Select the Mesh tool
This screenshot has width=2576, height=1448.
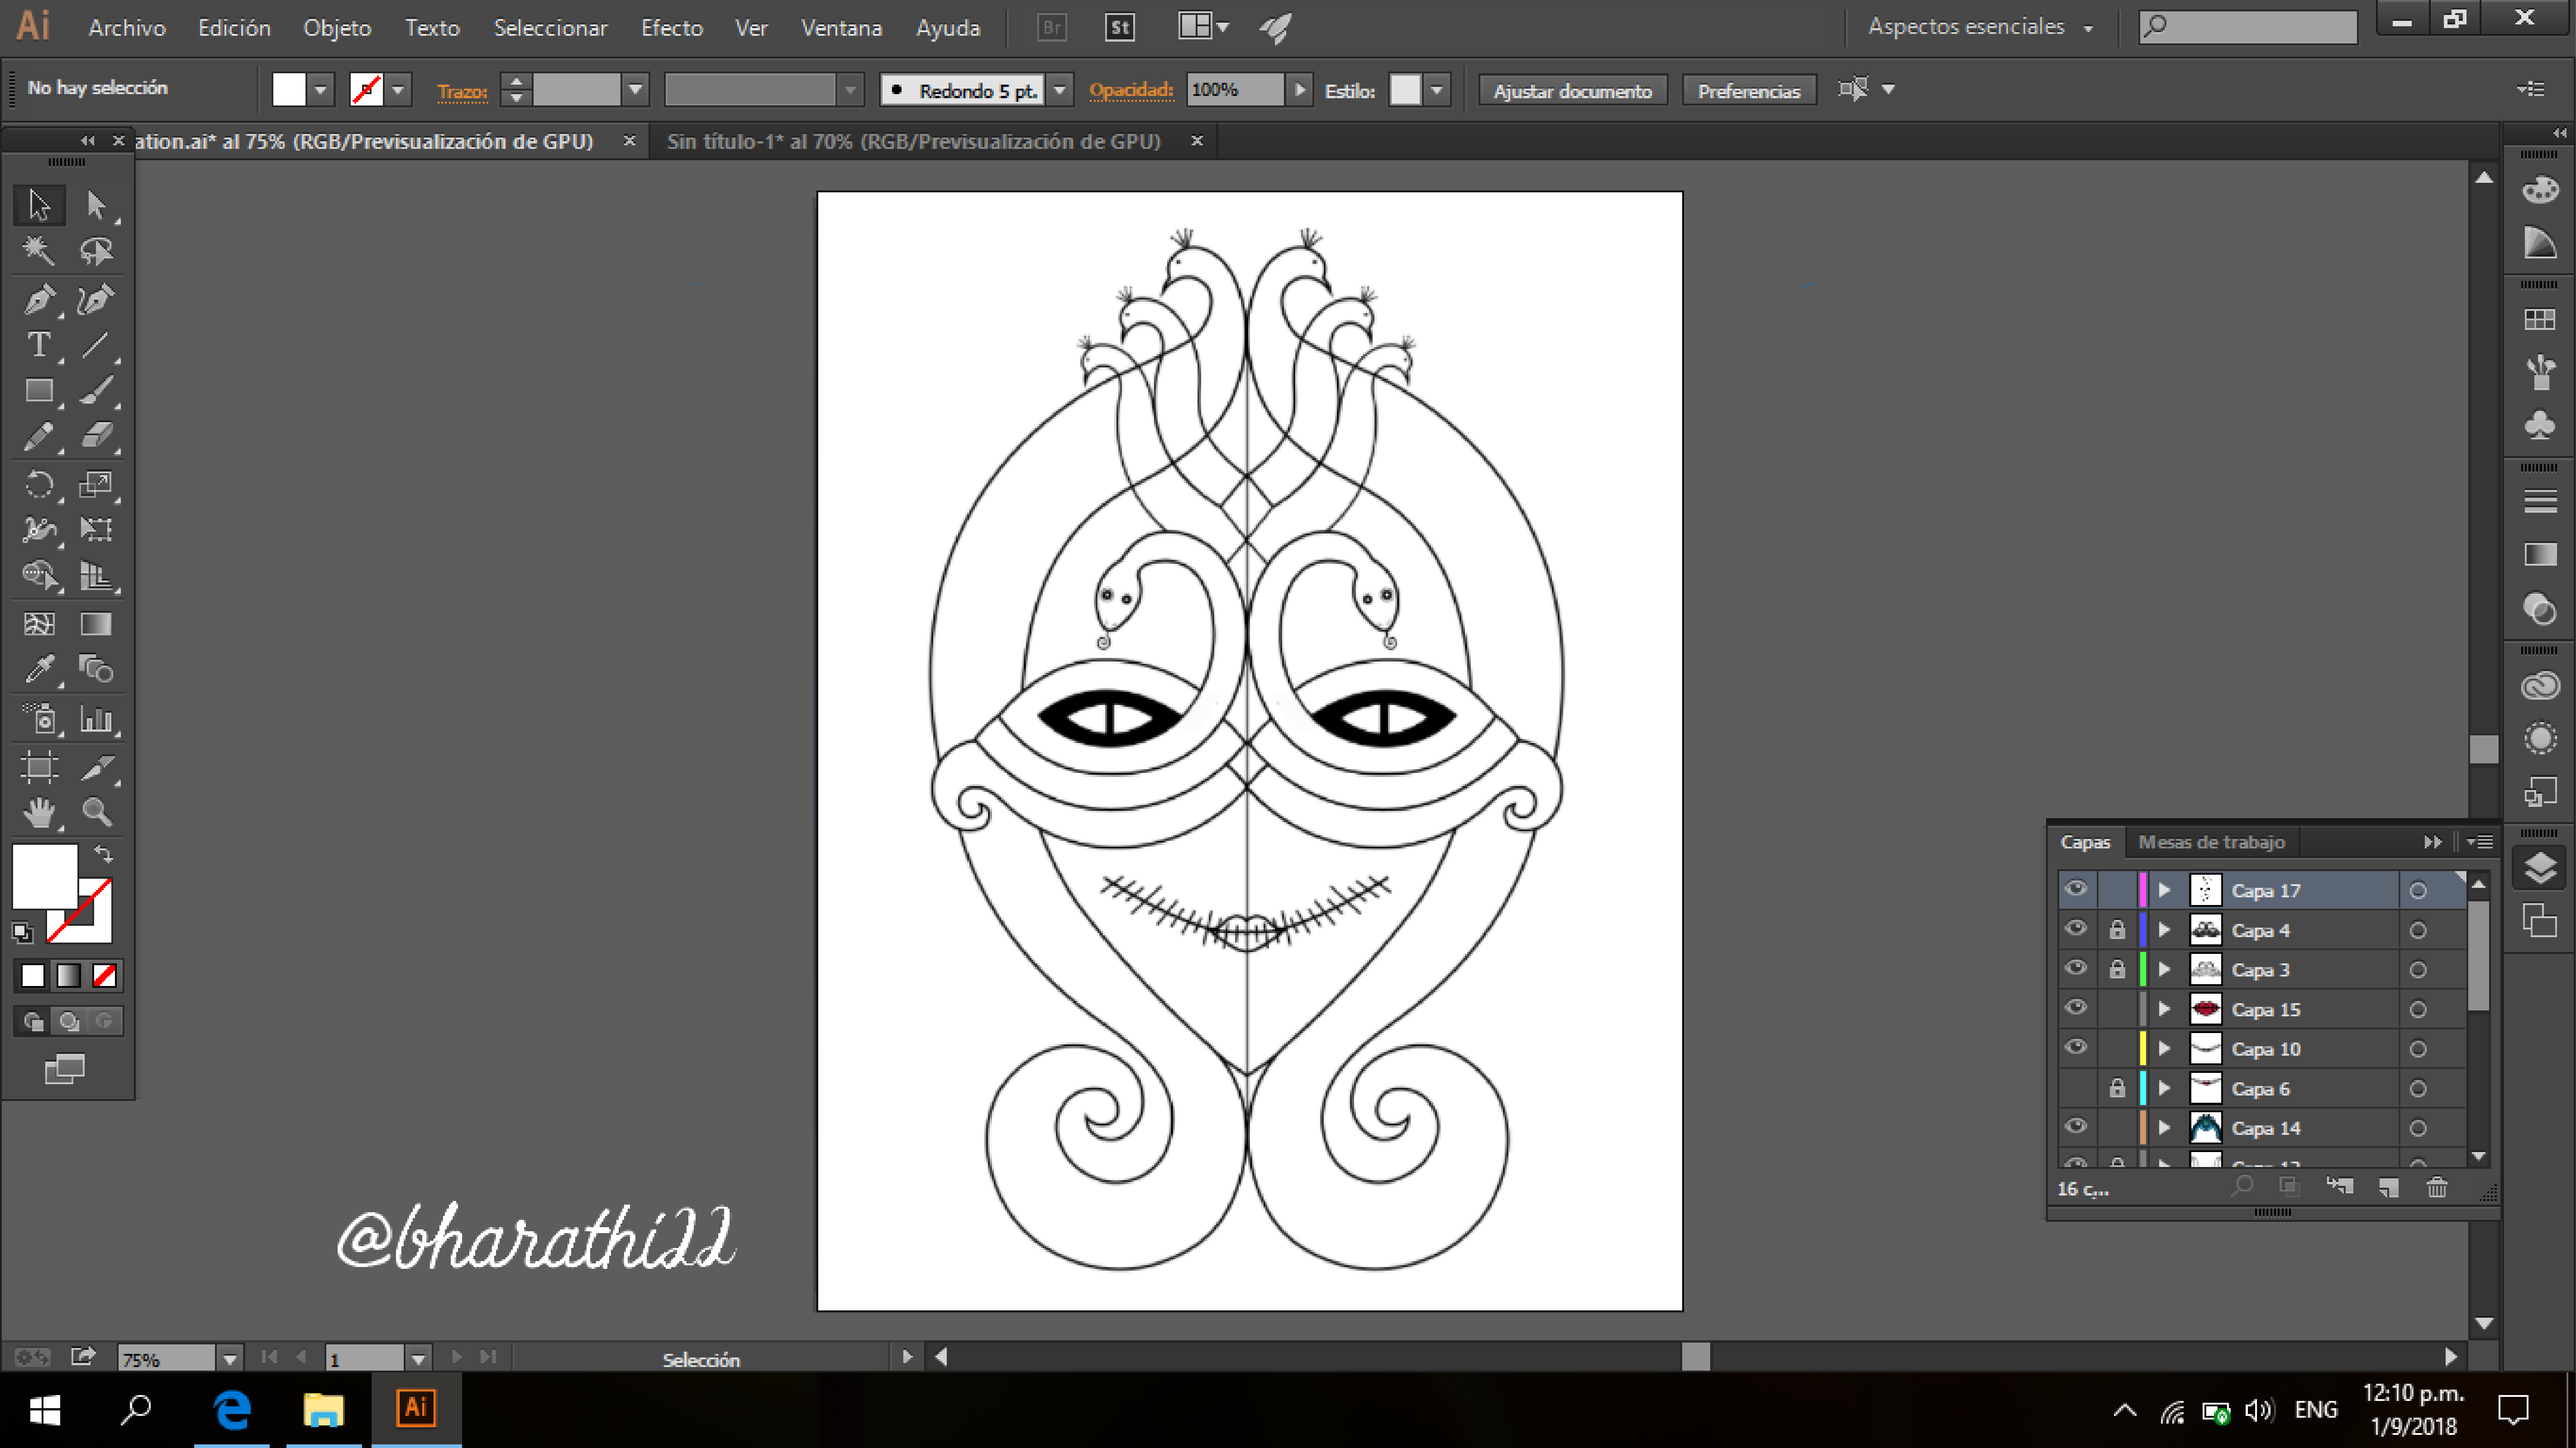tap(39, 624)
